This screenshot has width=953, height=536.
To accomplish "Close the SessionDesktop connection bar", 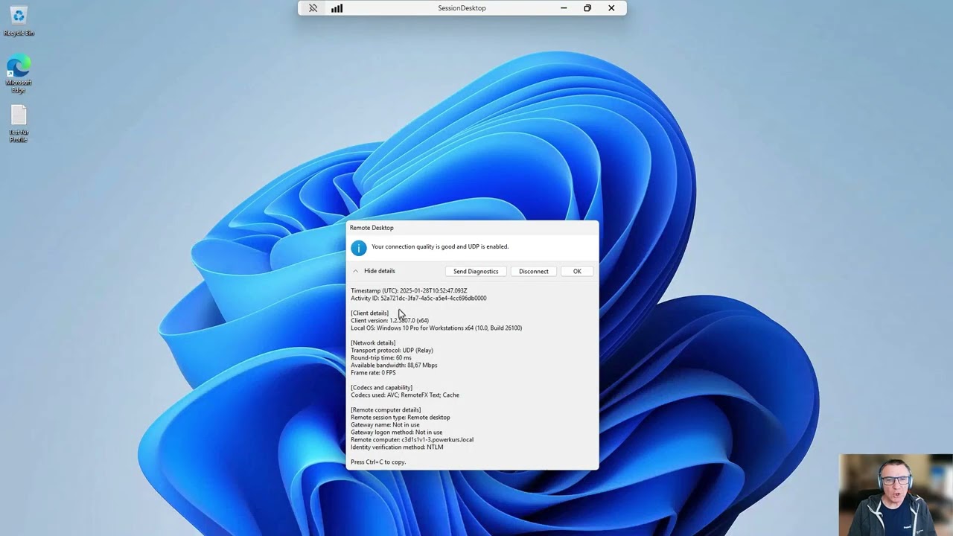I will [611, 8].
